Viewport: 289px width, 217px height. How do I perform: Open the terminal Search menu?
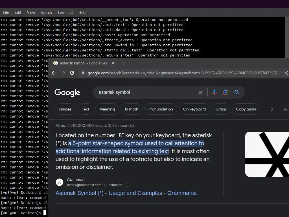click(x=46, y=12)
